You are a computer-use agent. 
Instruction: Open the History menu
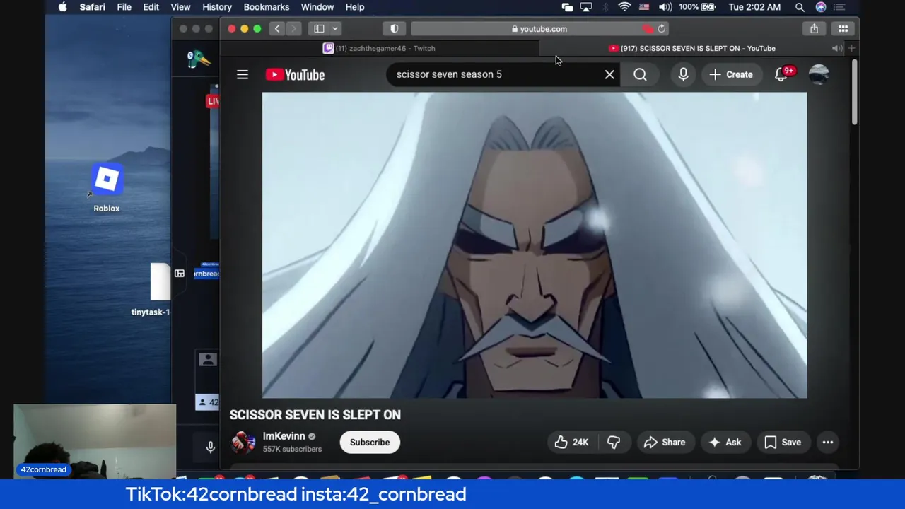217,7
